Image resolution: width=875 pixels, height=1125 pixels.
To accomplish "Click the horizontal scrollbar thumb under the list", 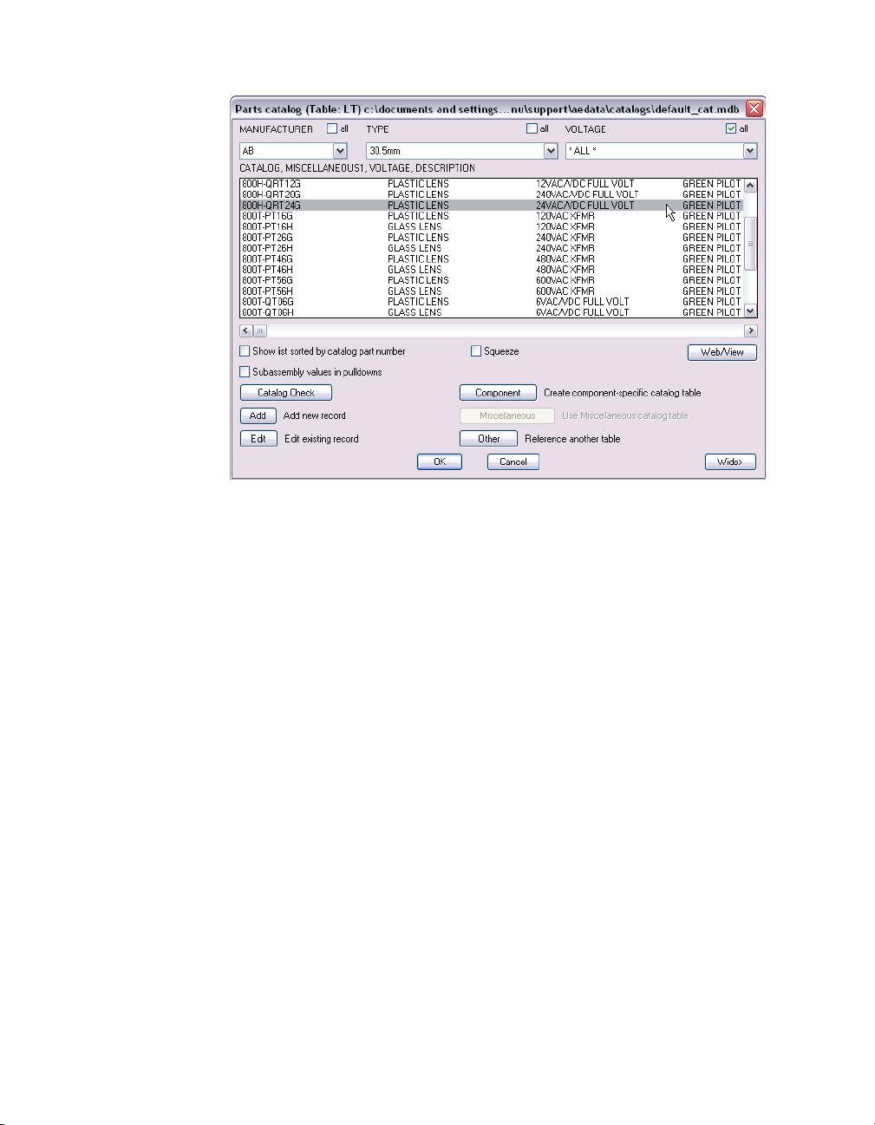I will (260, 330).
